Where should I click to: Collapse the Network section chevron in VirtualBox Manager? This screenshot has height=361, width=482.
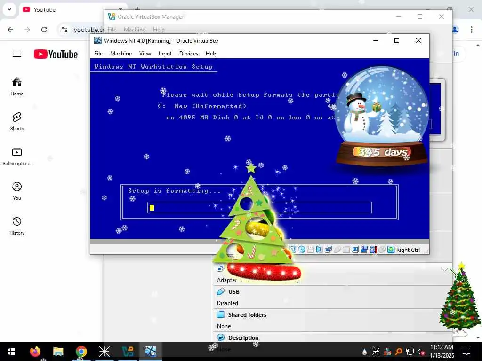pyautogui.click(x=444, y=269)
